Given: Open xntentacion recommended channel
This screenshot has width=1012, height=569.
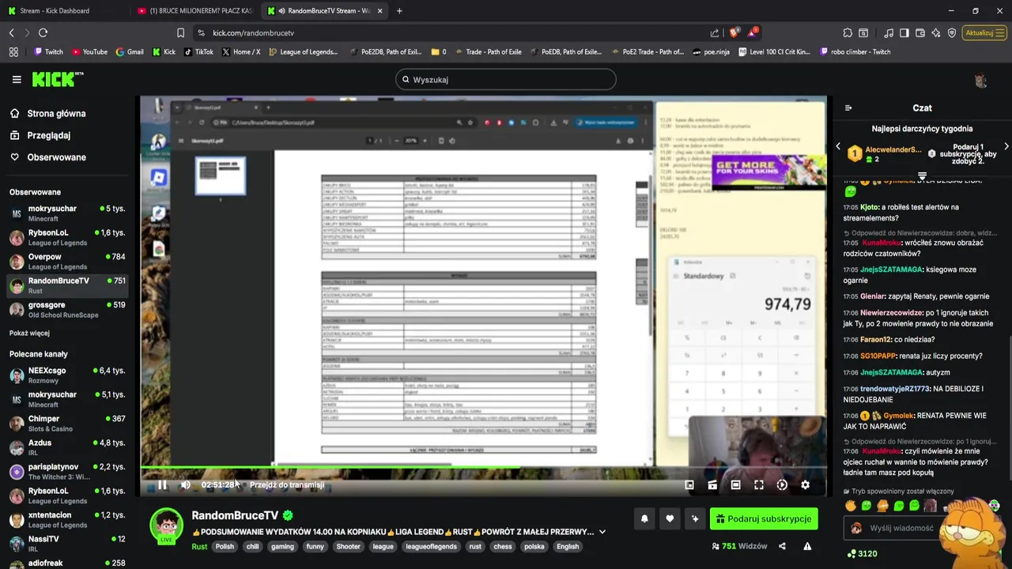Looking at the screenshot, I should click(x=67, y=519).
